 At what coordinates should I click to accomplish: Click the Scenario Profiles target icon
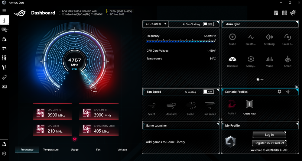288,92
